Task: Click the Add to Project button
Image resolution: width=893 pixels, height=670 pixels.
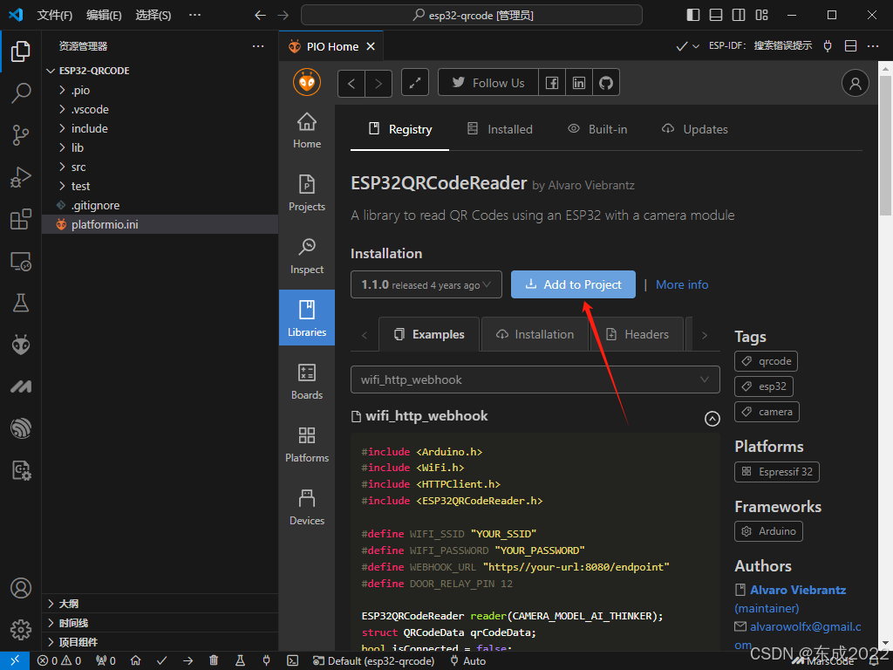Action: (573, 284)
